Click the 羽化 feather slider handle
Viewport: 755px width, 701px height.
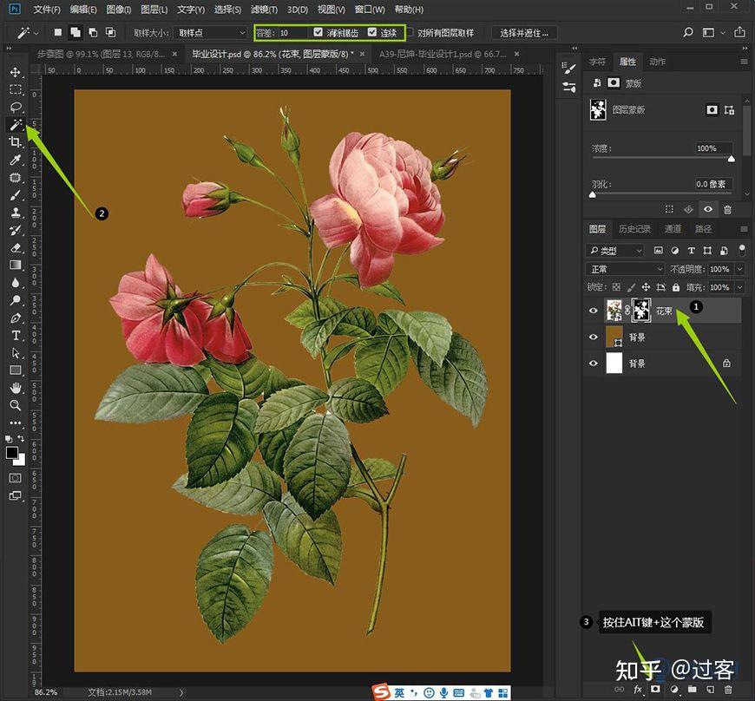(592, 194)
